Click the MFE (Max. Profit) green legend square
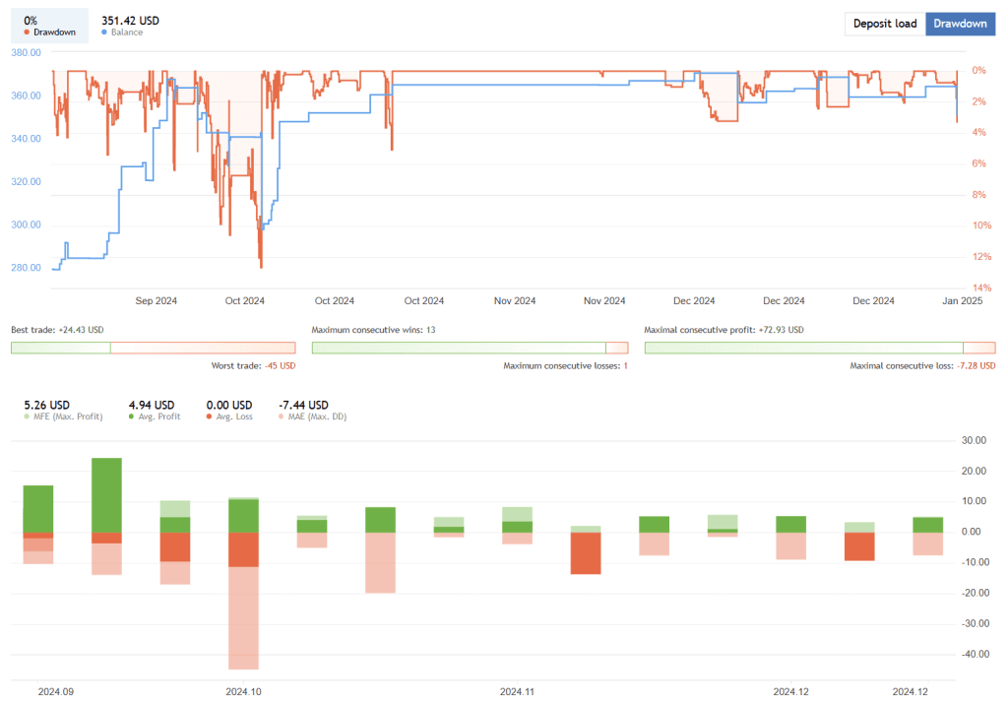Screen dimensions: 1008x703 tap(27, 415)
